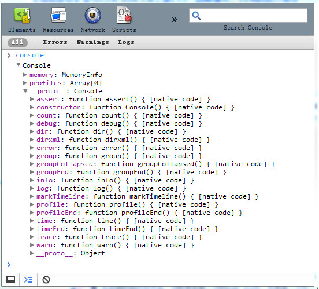Expand the time function entry

tap(32, 221)
